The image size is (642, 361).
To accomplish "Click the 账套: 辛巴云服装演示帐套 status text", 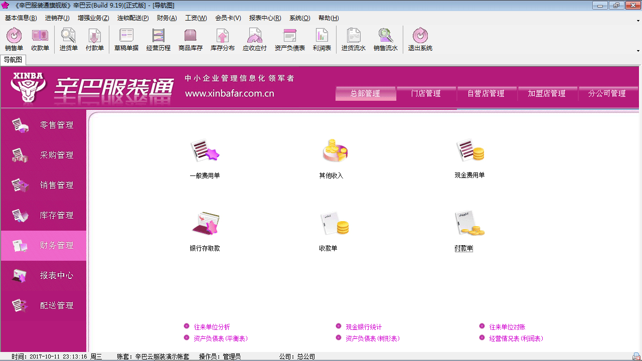I will click(x=153, y=356).
